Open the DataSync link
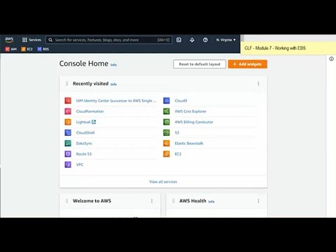 click(84, 143)
